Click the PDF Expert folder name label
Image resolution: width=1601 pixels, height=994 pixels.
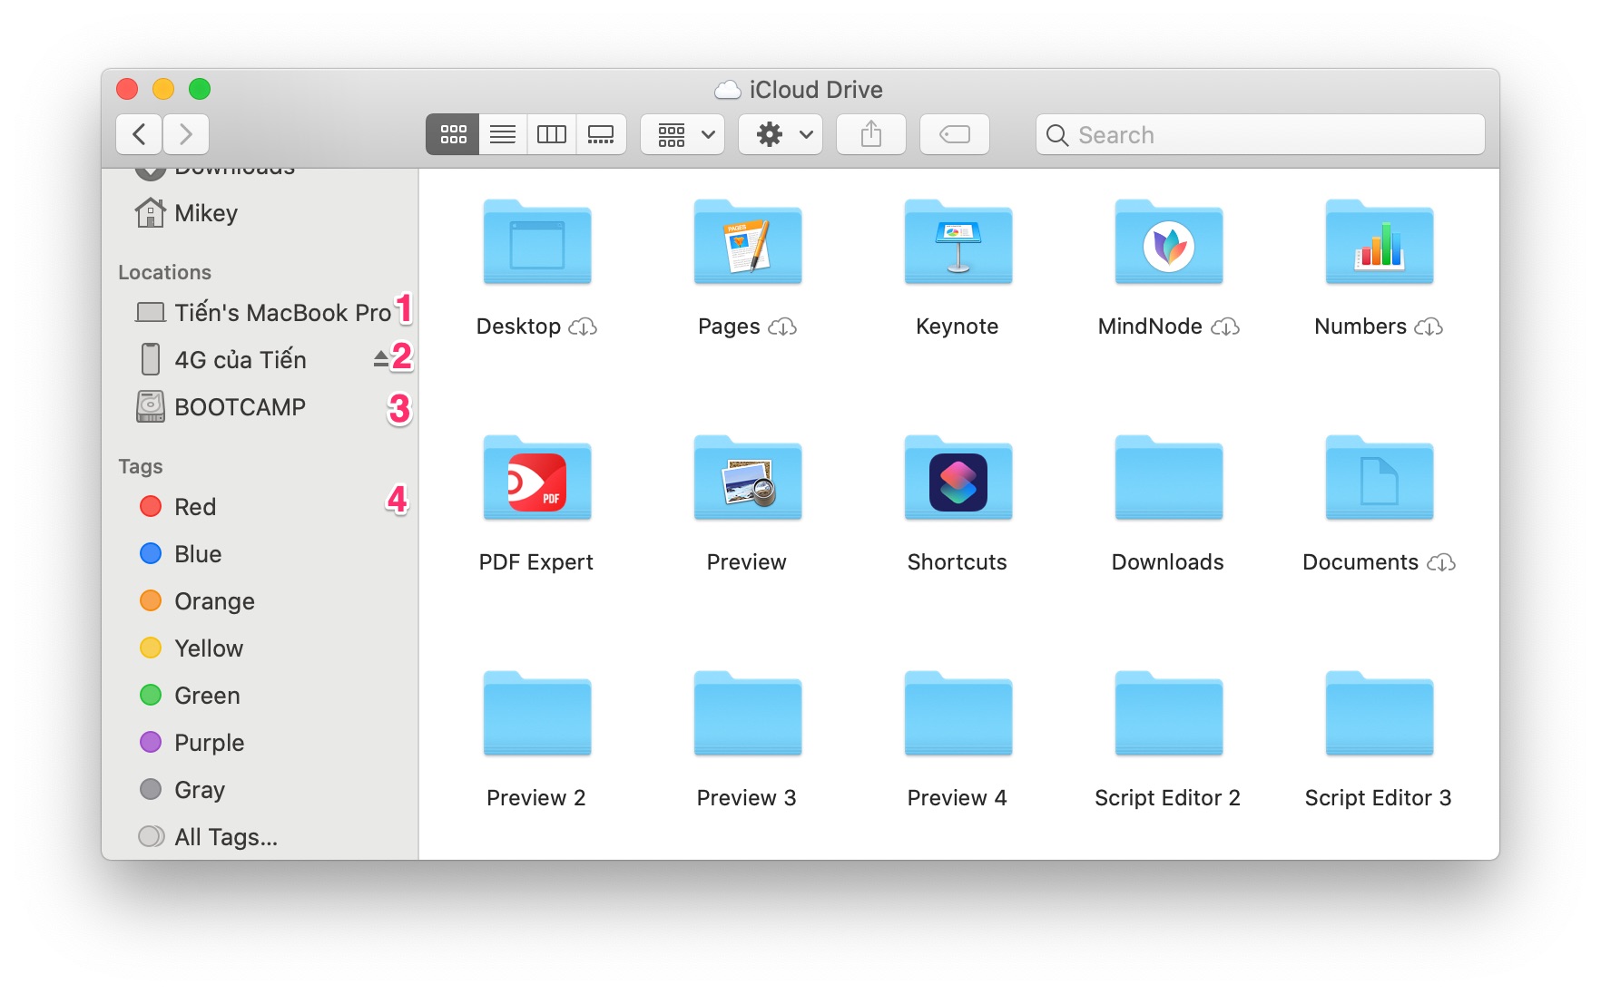click(536, 562)
